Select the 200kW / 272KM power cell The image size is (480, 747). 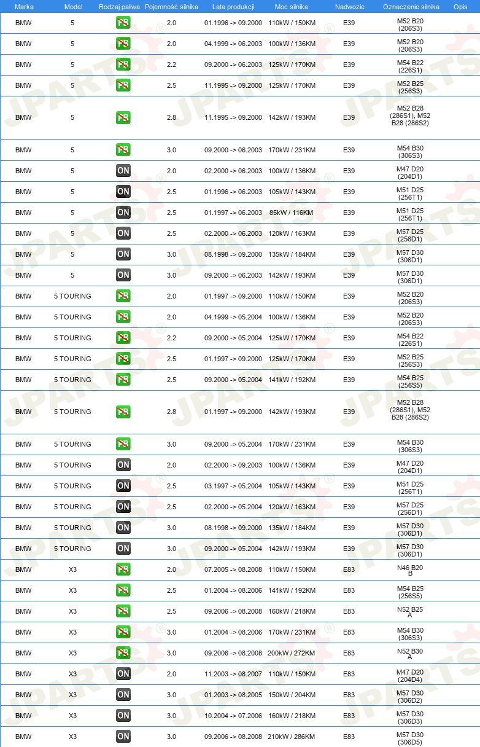292,653
